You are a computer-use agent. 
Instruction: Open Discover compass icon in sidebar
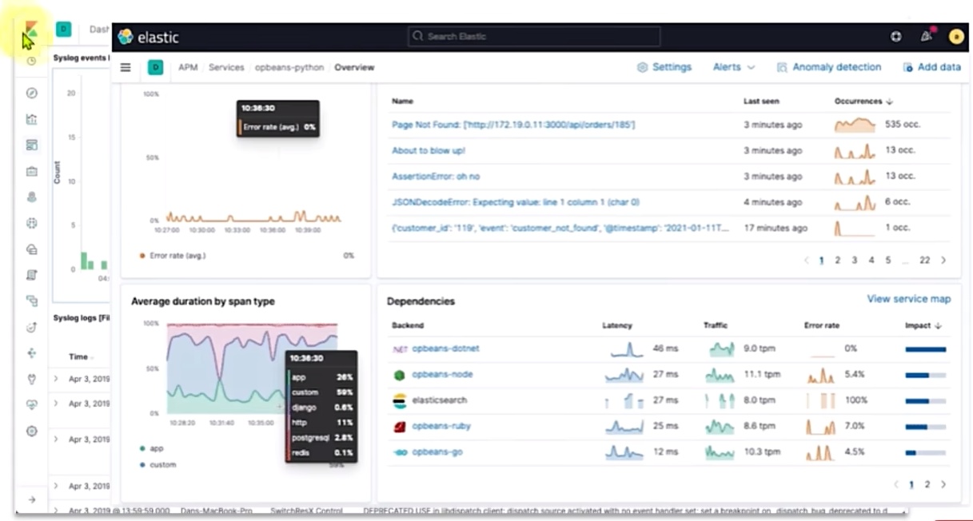(x=32, y=93)
